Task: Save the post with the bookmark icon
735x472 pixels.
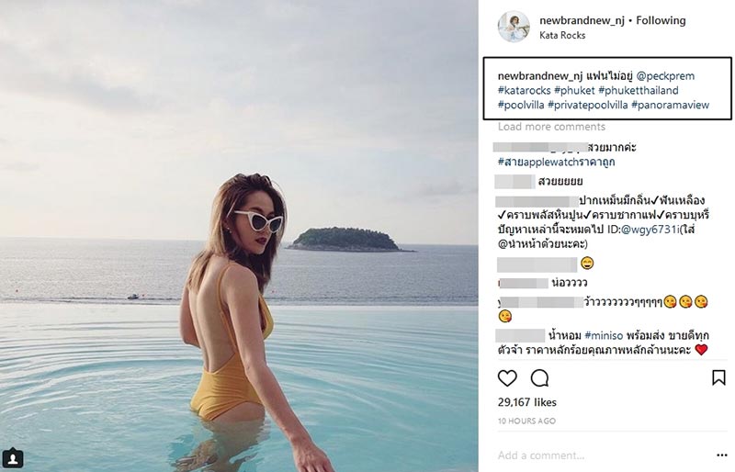Action: 718,377
